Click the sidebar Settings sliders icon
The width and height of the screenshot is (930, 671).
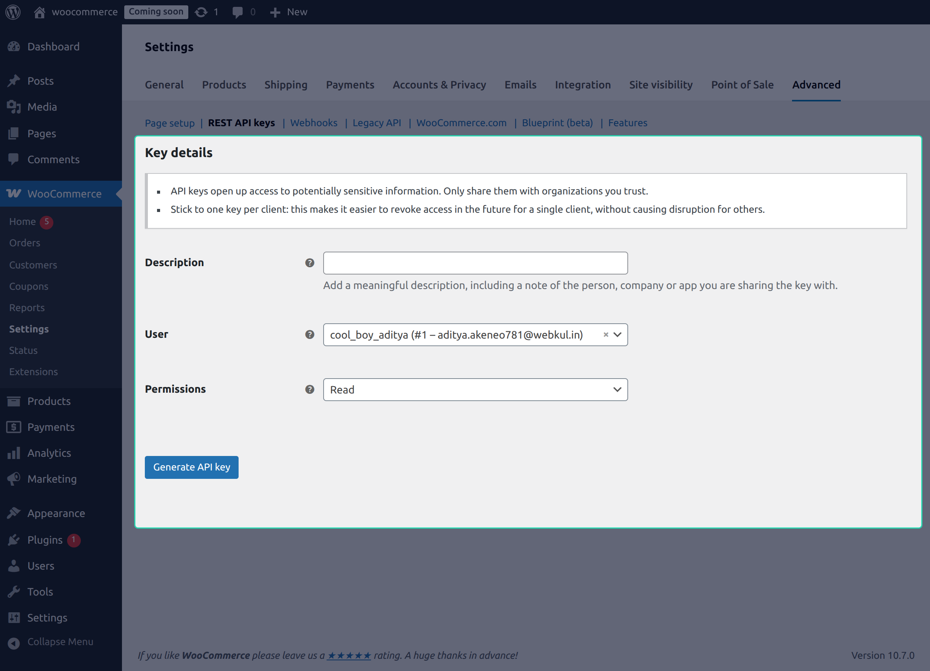point(14,618)
